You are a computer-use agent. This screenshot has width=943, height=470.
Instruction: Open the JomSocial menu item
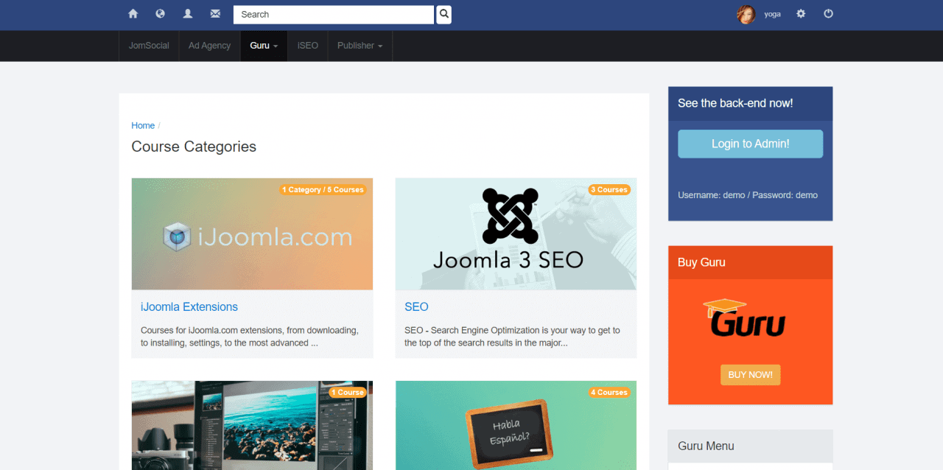click(149, 46)
